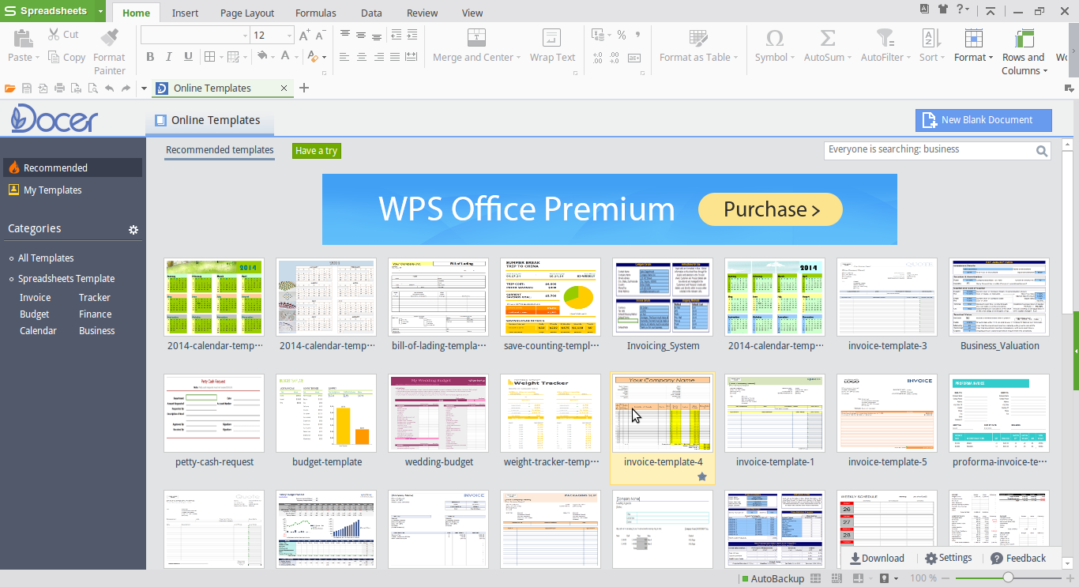
Task: Click the fill color bucket icon
Action: 262,56
